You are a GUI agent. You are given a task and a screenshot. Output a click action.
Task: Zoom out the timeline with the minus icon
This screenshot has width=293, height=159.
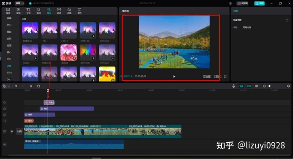pyautogui.click(x=264, y=86)
